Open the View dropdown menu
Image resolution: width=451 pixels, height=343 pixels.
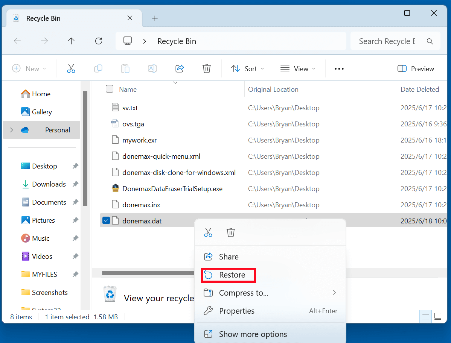coord(298,68)
